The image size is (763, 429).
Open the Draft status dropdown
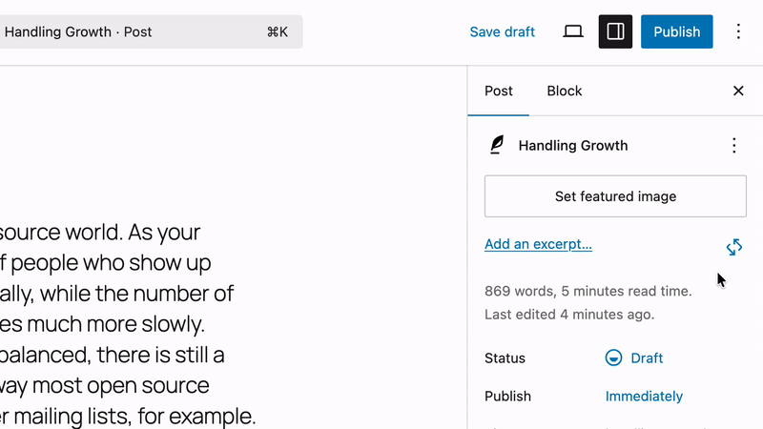[x=646, y=358]
